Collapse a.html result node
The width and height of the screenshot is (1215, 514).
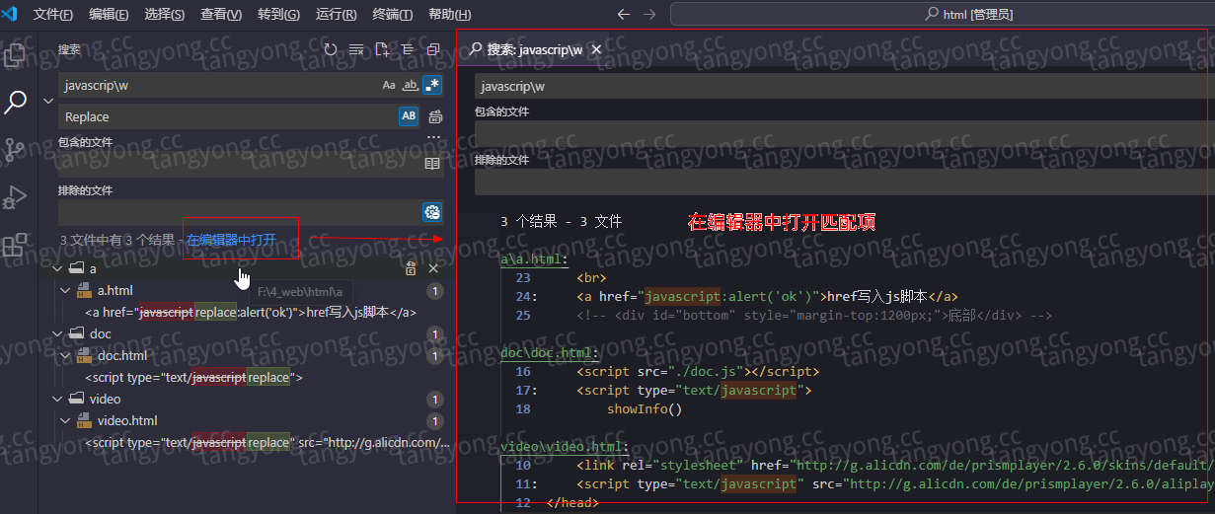click(66, 291)
